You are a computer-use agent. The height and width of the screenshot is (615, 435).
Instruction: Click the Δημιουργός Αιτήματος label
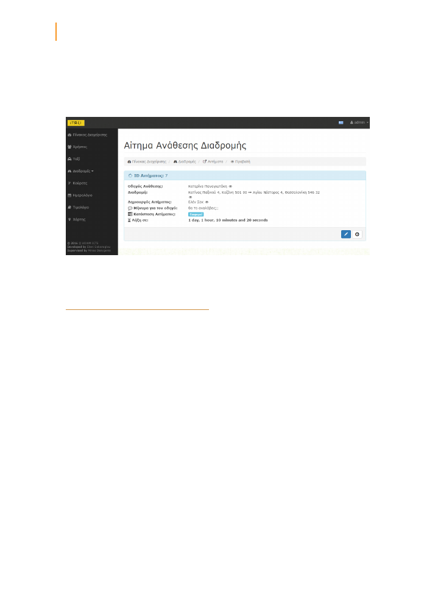coord(150,202)
